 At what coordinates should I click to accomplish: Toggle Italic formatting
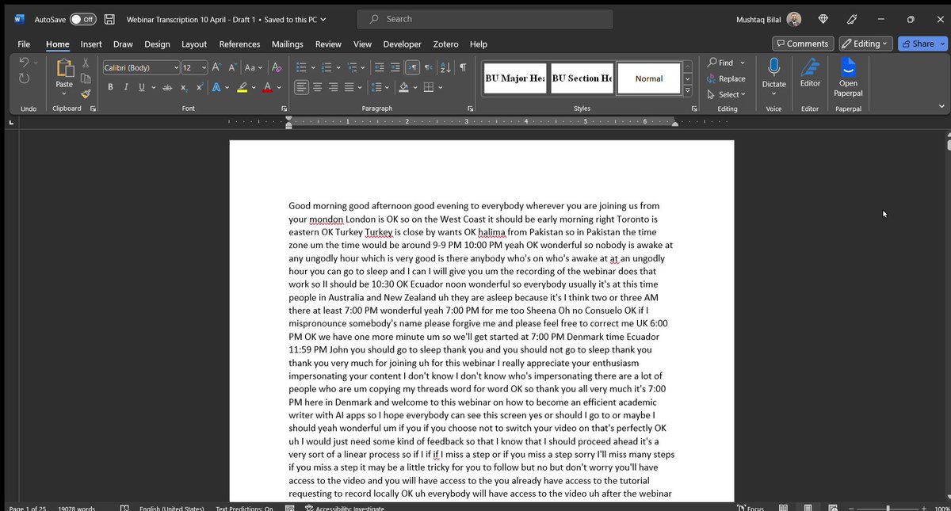127,87
